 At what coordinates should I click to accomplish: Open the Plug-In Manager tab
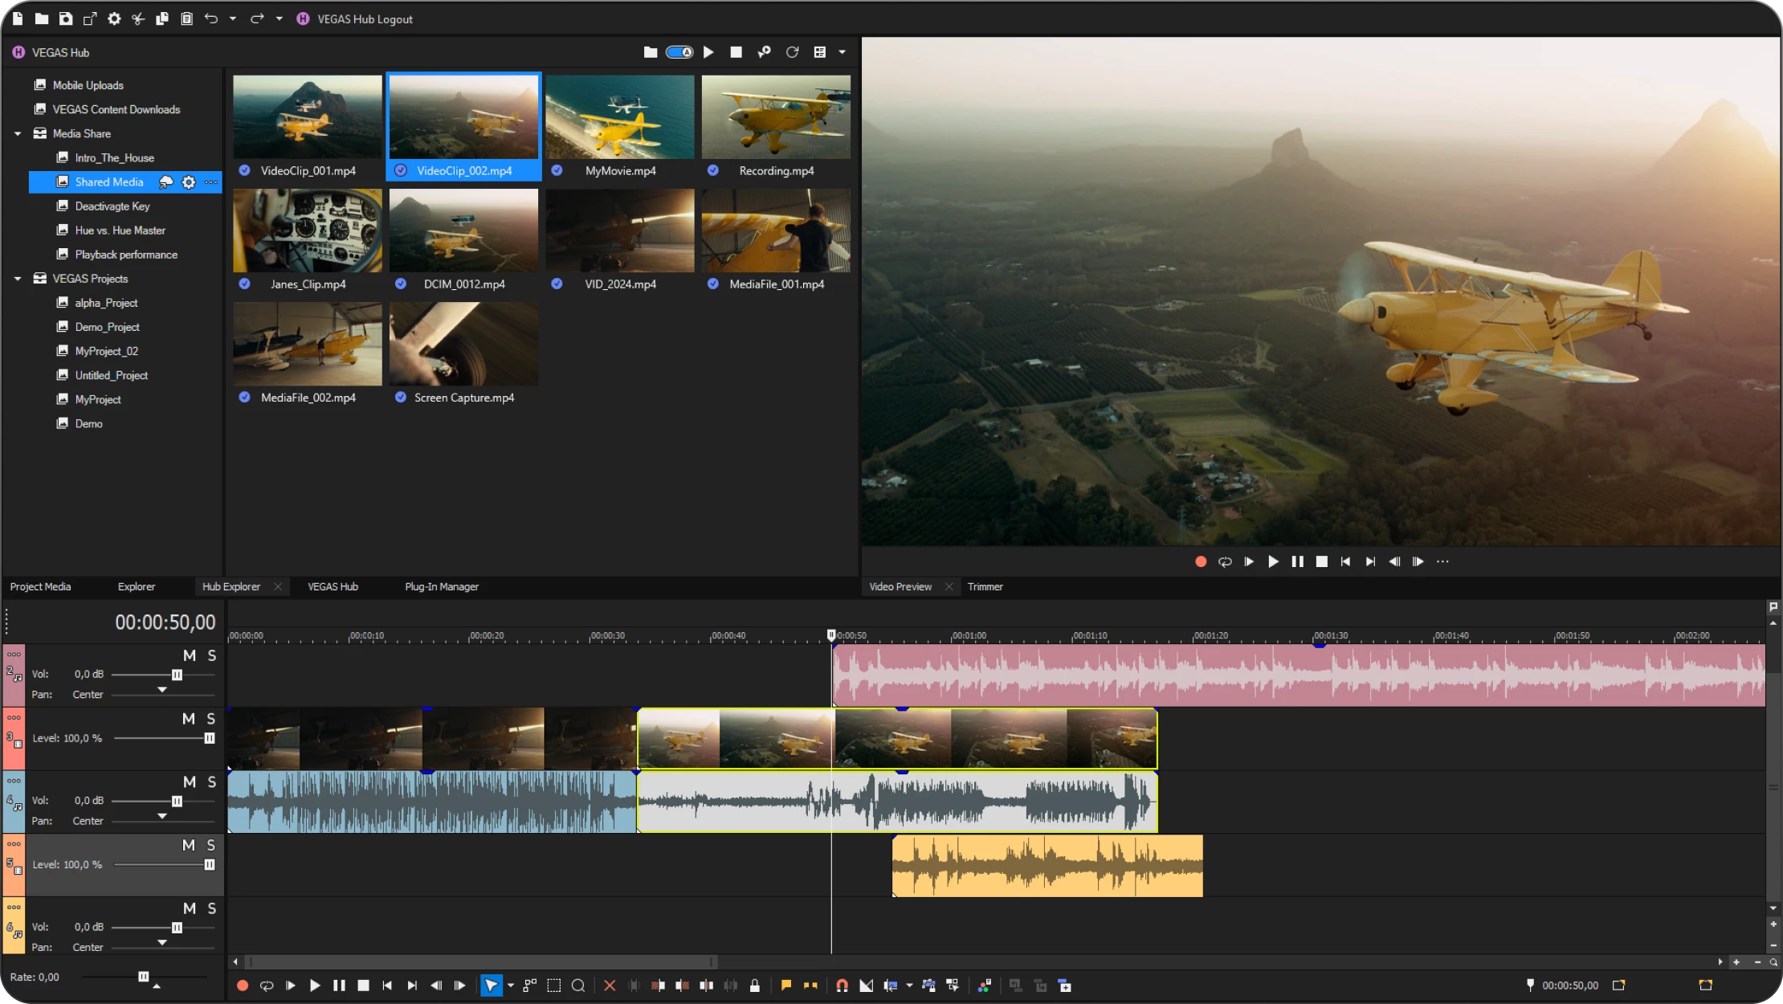(441, 586)
